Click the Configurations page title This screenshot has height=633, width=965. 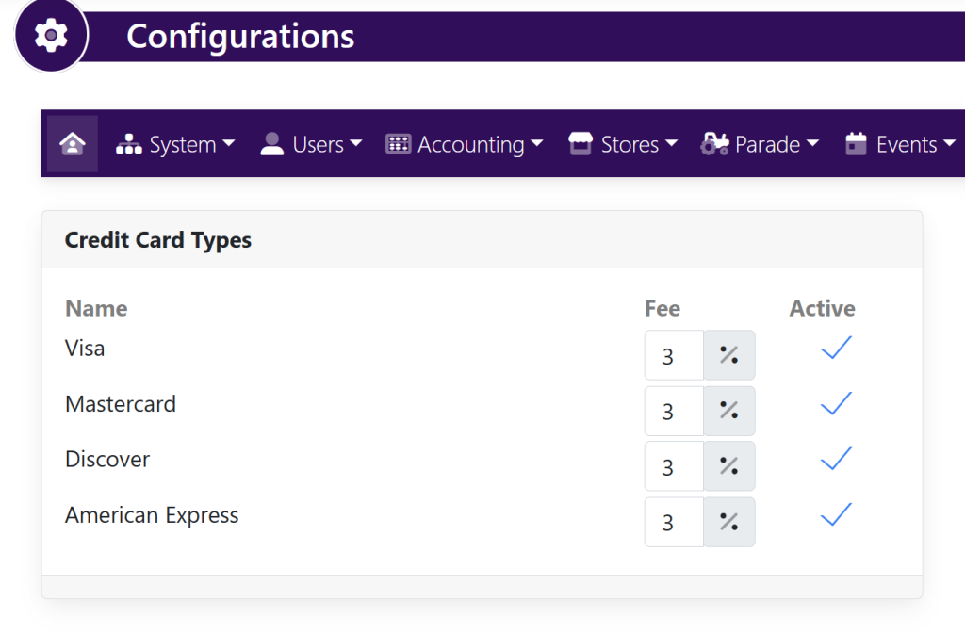(240, 37)
